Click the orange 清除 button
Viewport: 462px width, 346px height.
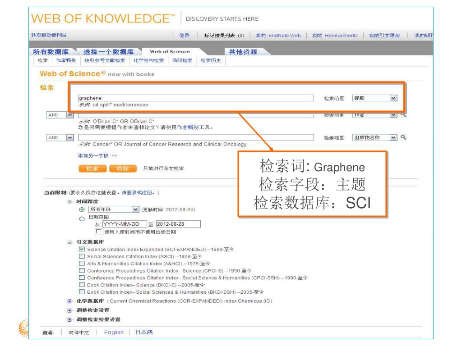[123, 168]
